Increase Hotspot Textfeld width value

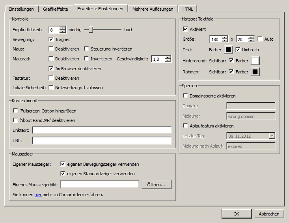225,37
